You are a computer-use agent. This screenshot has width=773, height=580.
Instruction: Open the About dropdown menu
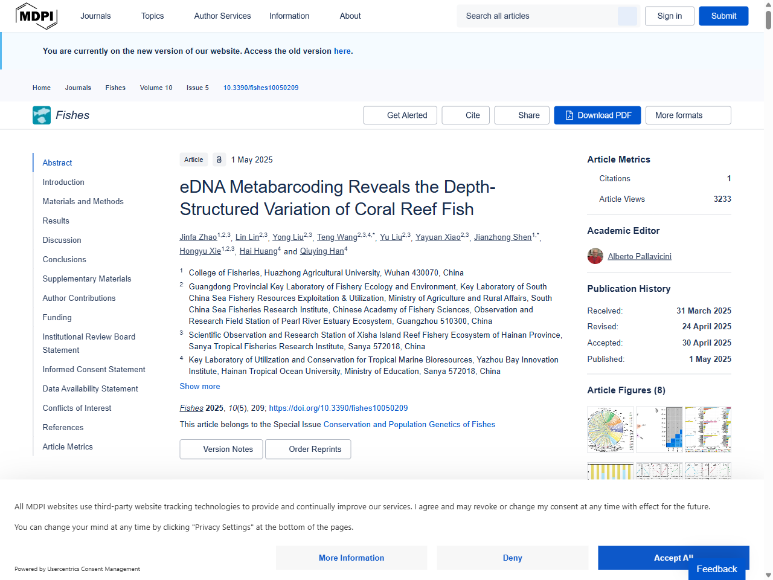click(x=350, y=16)
